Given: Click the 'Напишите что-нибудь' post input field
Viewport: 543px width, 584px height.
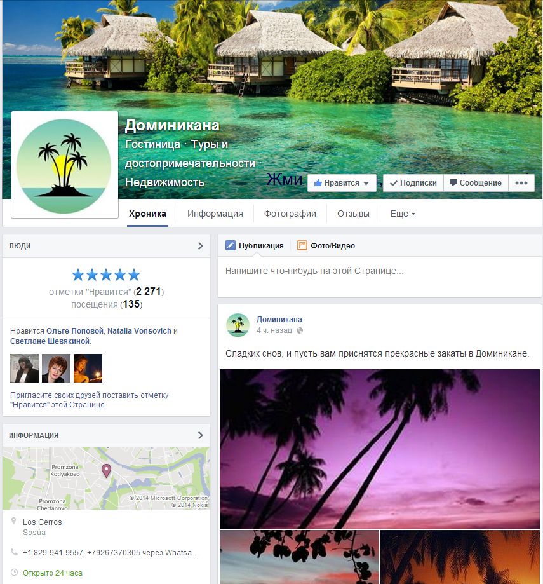Looking at the screenshot, I should tap(379, 276).
